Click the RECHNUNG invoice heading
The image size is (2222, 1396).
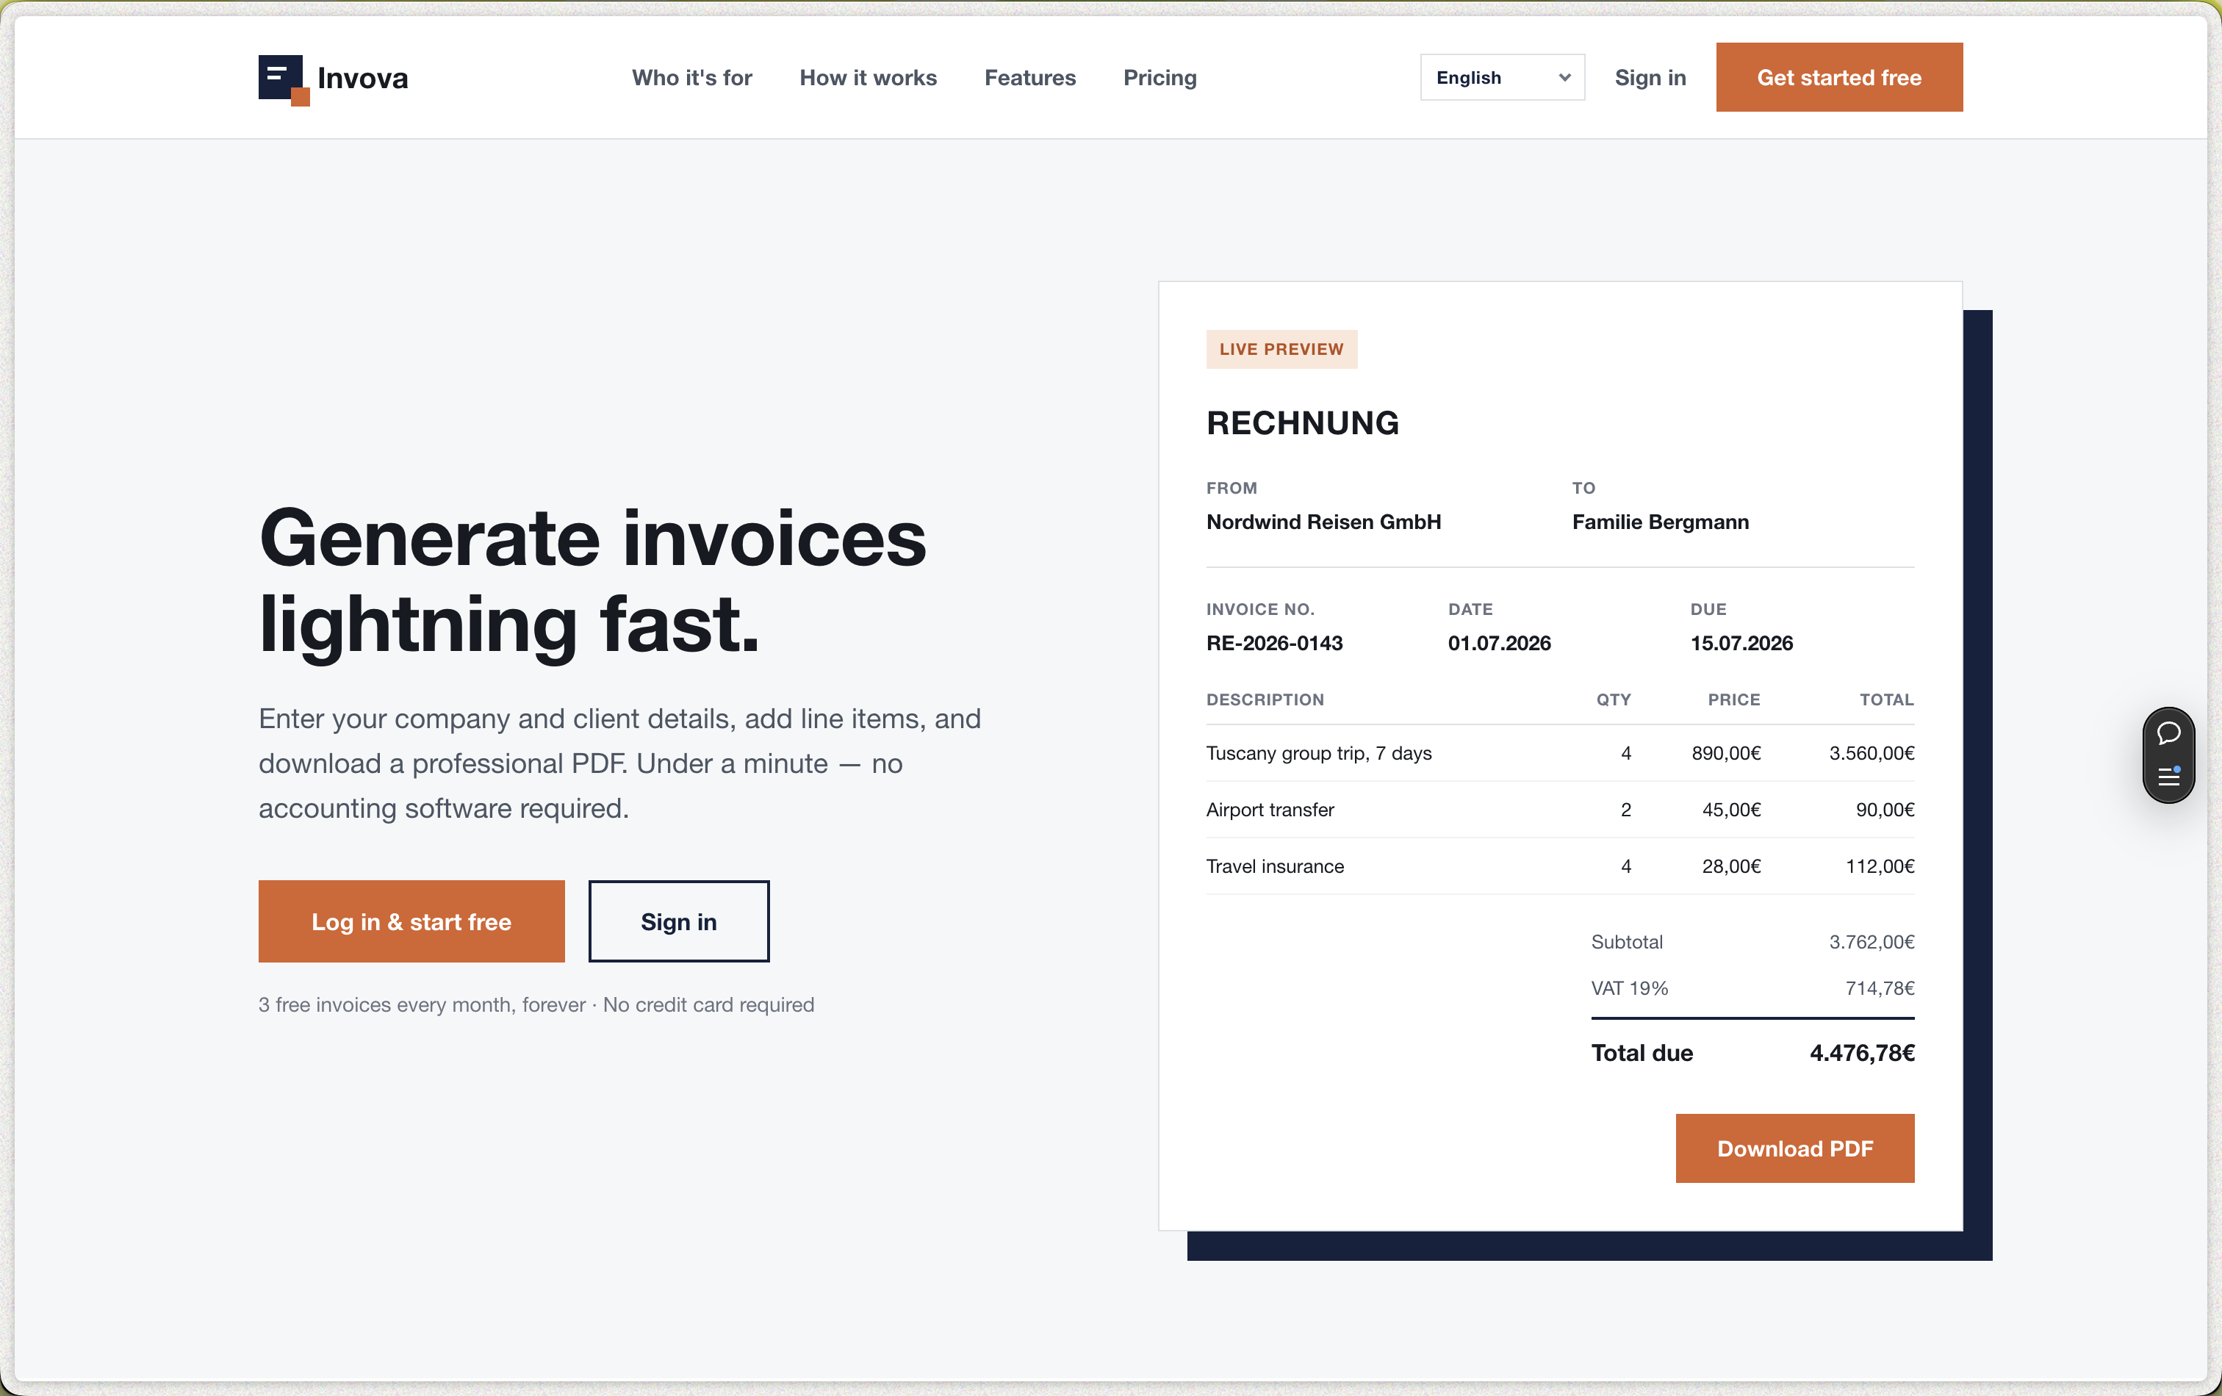(x=1303, y=422)
